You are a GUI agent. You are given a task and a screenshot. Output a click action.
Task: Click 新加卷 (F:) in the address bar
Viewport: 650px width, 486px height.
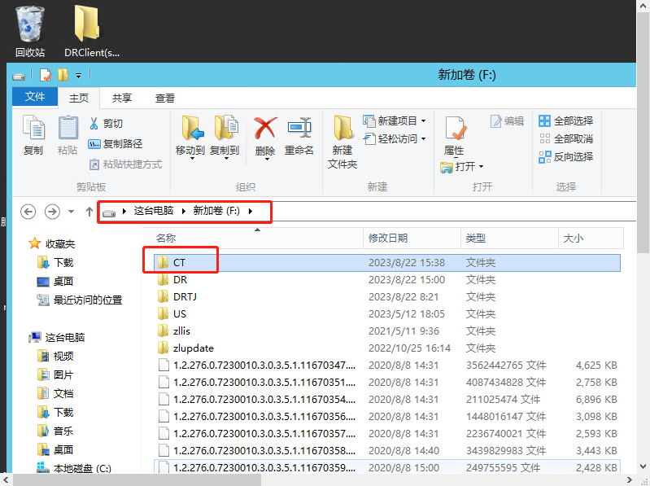click(x=216, y=211)
